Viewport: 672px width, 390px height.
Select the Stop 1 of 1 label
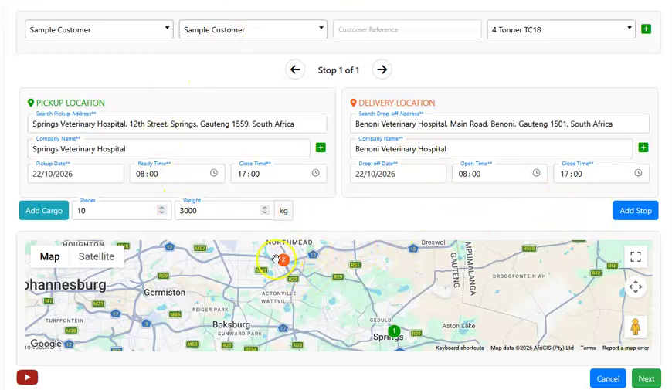pyautogui.click(x=338, y=70)
